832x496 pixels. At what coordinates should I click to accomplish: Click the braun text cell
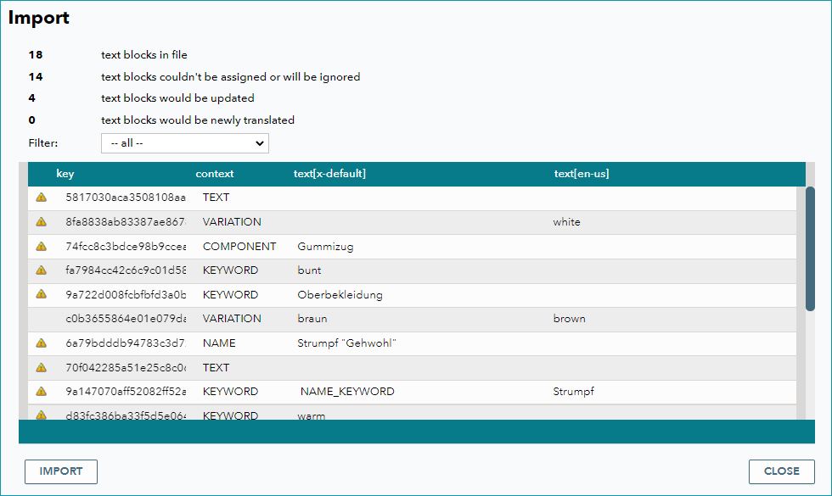click(312, 319)
